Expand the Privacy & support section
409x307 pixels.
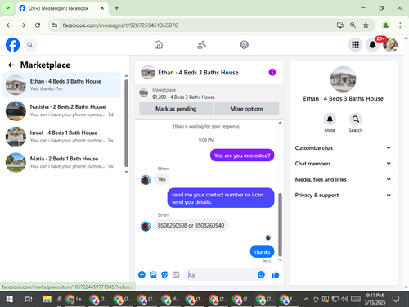tap(343, 195)
